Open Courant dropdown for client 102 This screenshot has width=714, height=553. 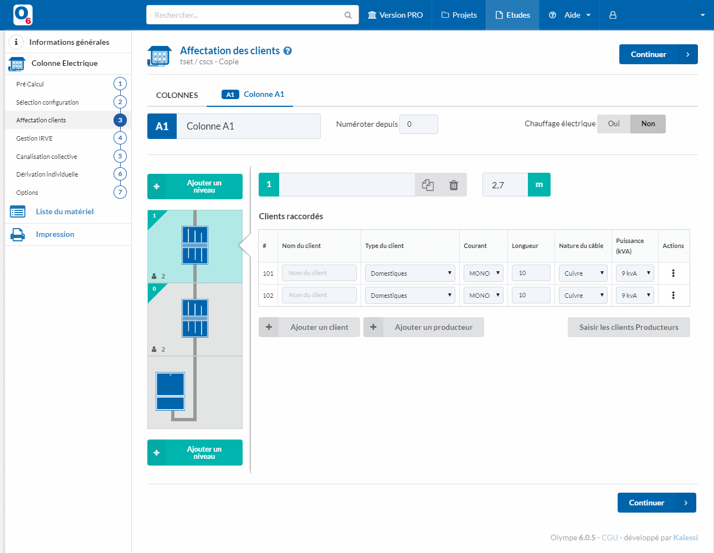click(484, 296)
